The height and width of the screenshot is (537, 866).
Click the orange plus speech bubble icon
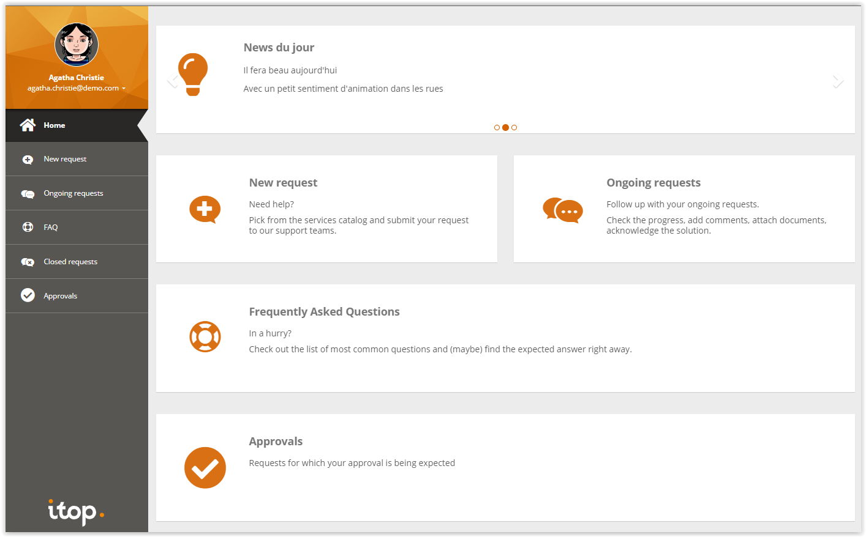205,210
